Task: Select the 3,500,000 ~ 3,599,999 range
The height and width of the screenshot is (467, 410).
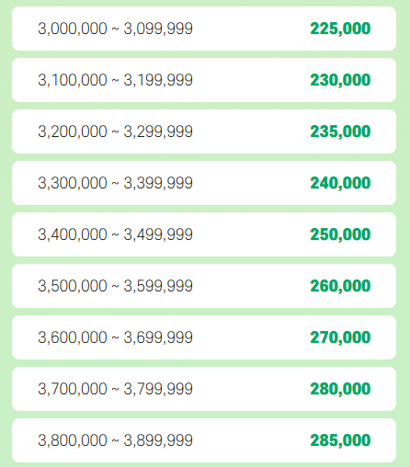Action: (115, 286)
